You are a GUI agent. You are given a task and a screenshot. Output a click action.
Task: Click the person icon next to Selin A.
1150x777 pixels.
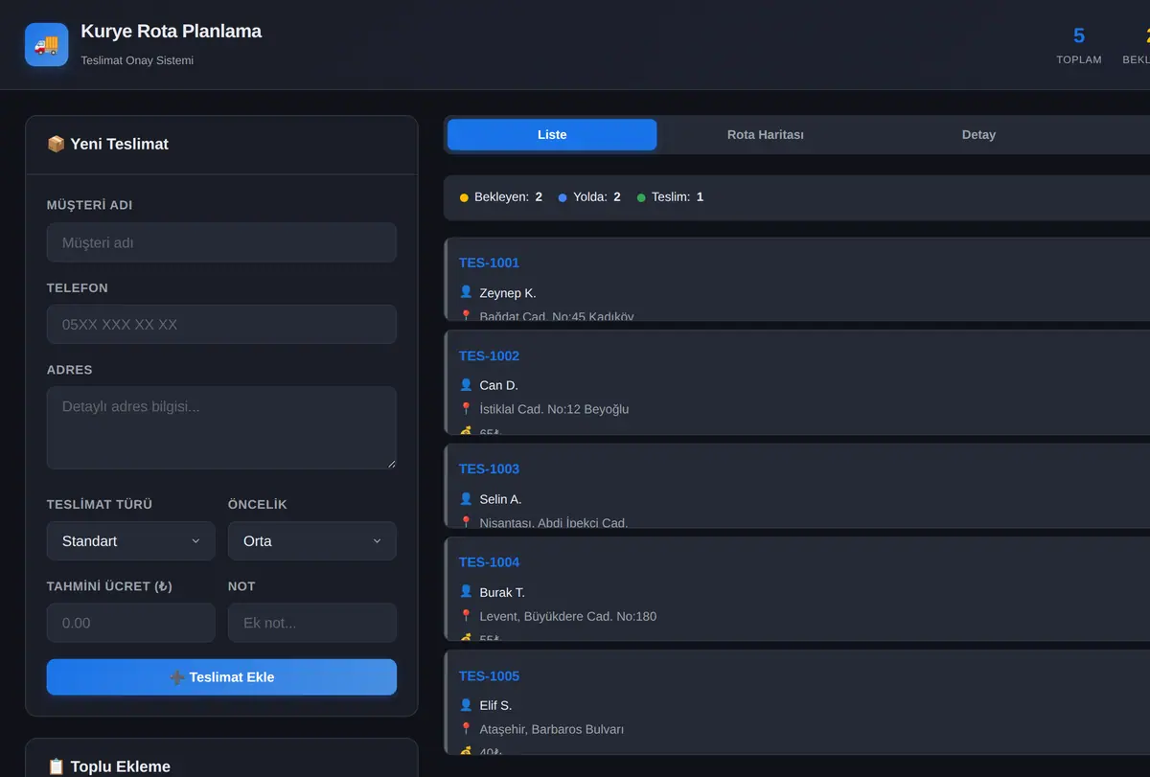click(x=466, y=499)
